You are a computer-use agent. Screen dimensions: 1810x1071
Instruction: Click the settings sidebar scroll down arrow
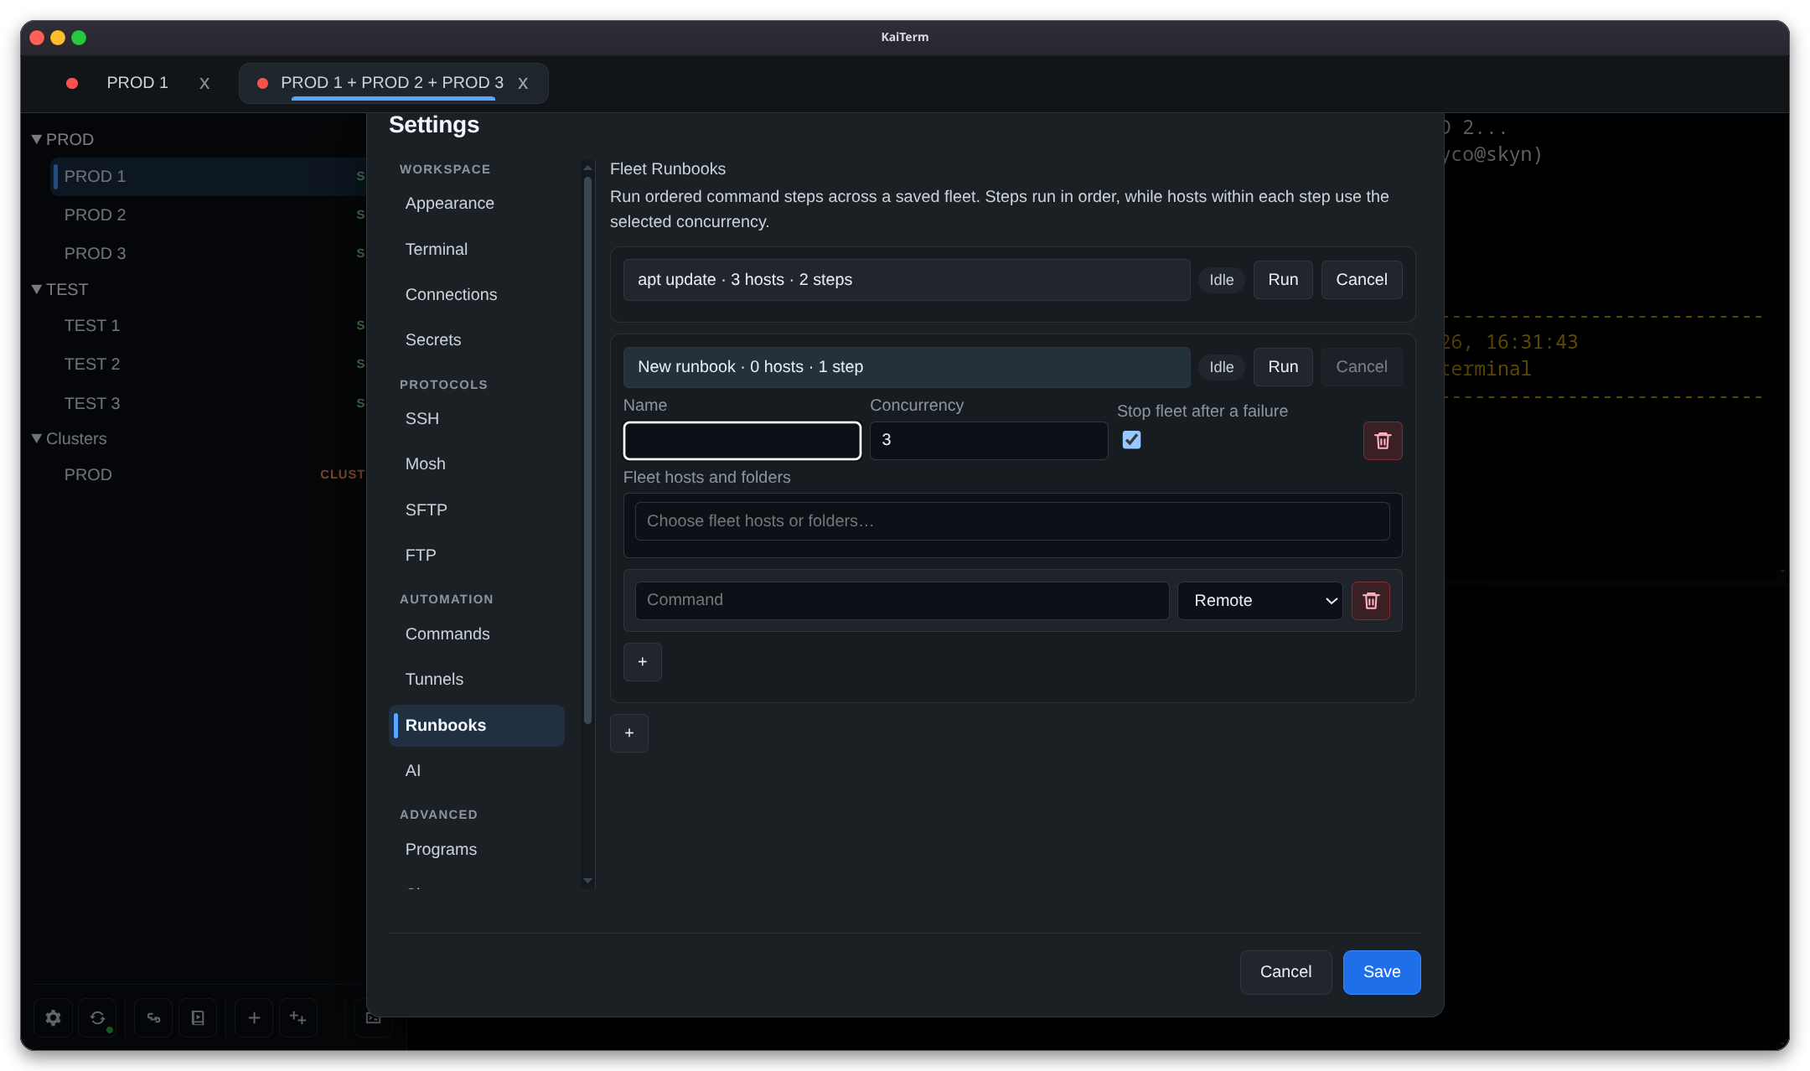click(587, 881)
